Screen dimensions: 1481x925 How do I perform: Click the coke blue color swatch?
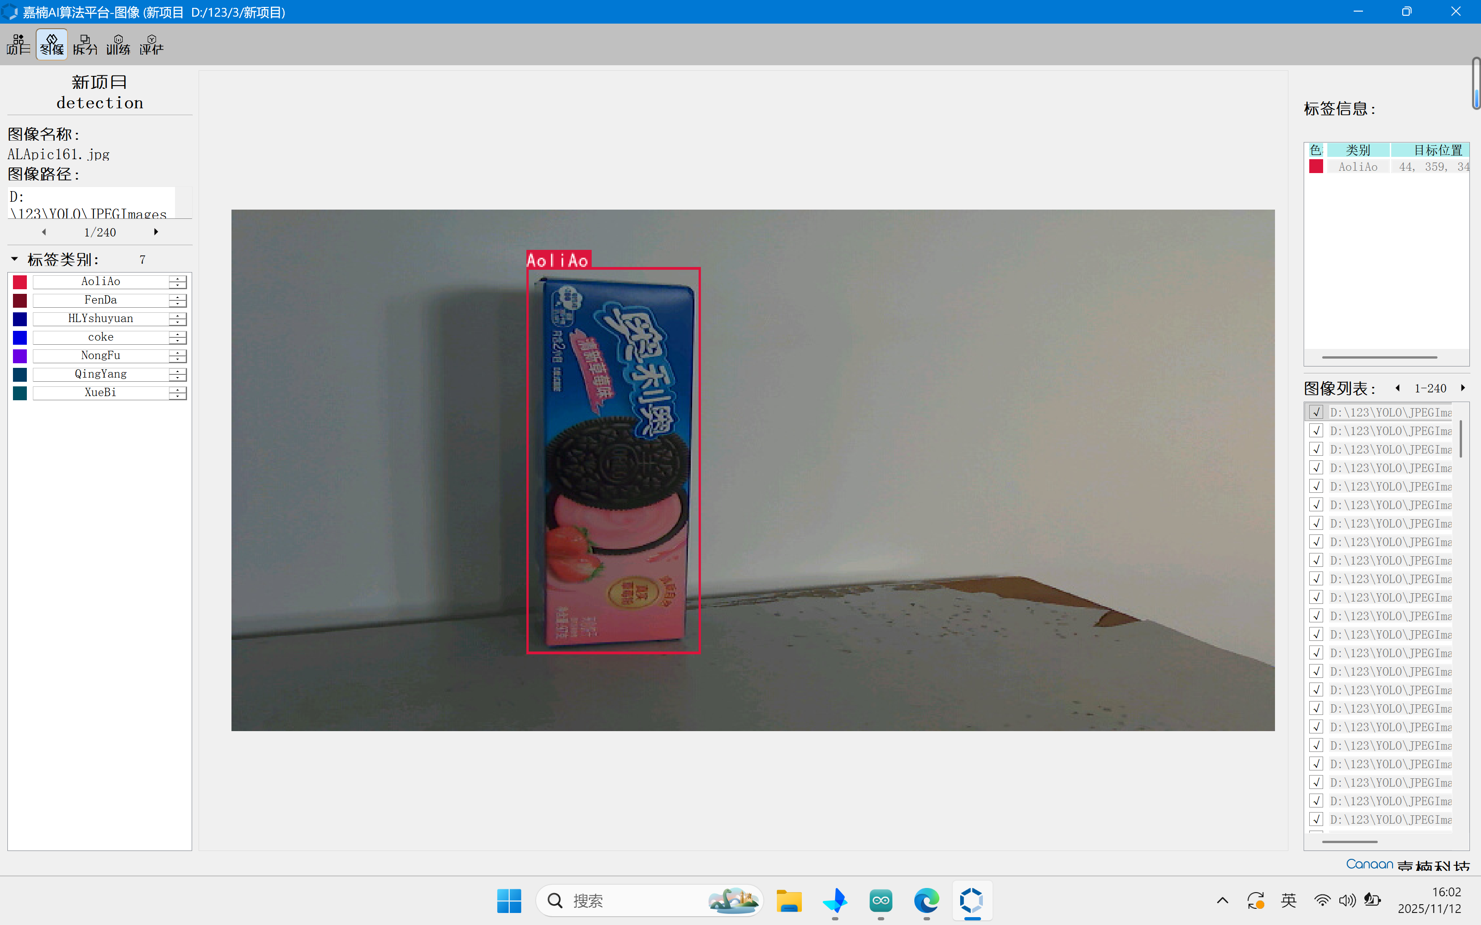pos(19,338)
